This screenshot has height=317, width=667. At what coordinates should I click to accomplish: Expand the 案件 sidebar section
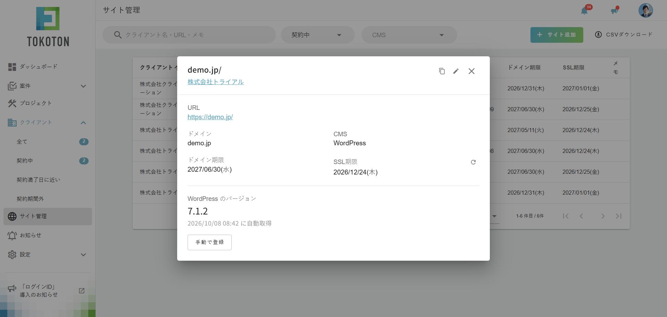coord(48,86)
